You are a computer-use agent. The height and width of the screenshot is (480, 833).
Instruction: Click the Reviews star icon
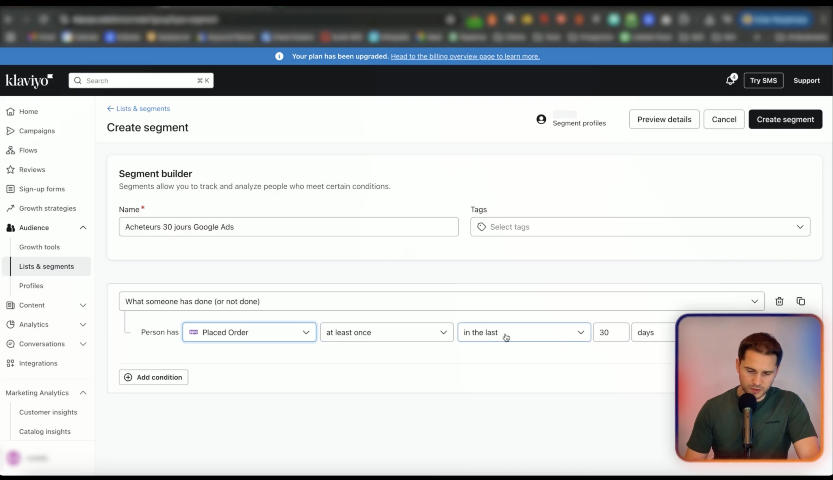[x=10, y=169]
